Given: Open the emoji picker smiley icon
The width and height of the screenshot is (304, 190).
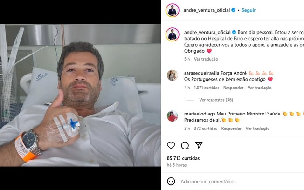Looking at the screenshot, I should (171, 182).
